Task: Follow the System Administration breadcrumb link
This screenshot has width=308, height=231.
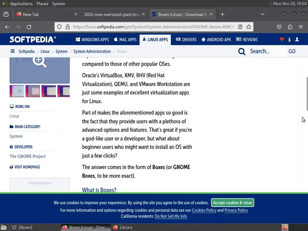Action: [92, 51]
